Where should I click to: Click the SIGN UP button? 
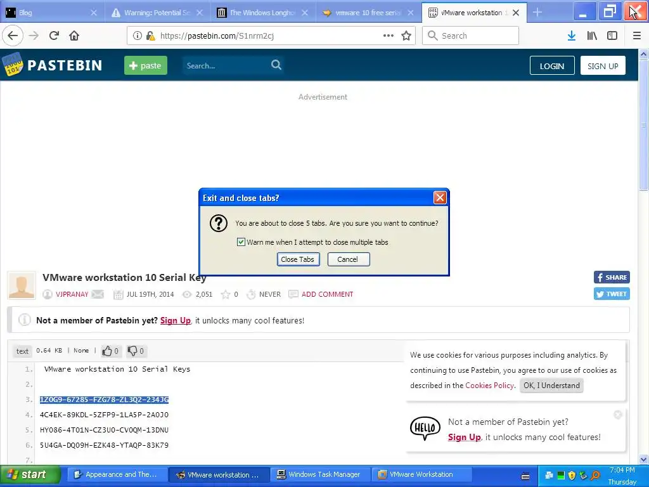pyautogui.click(x=603, y=66)
